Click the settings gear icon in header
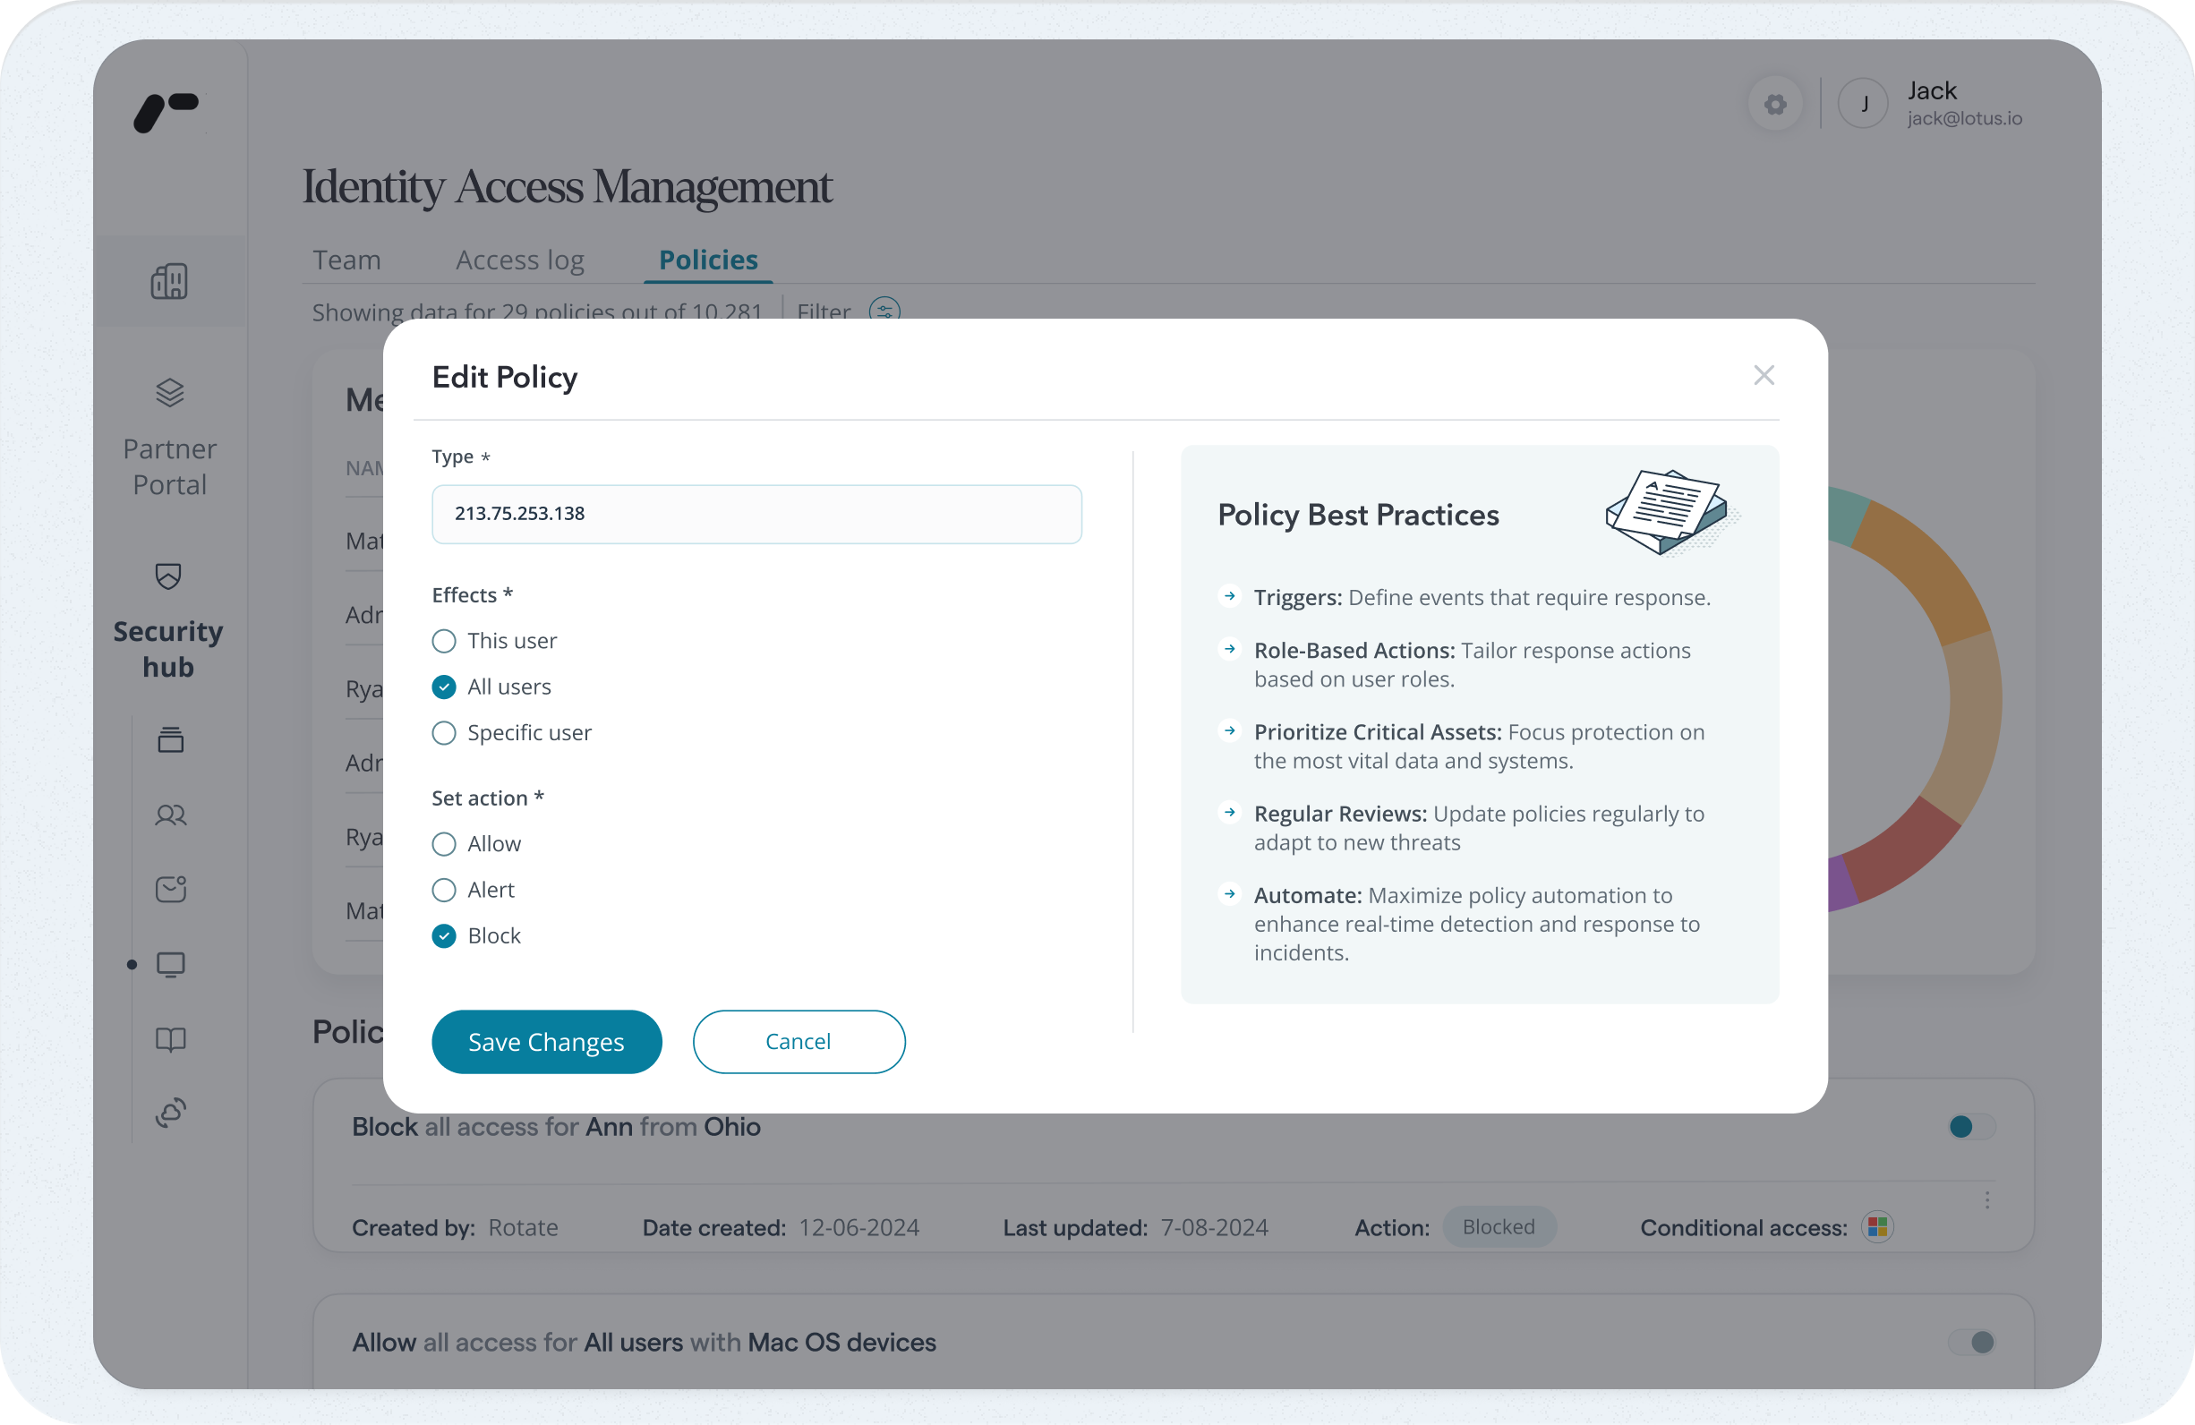The height and width of the screenshot is (1425, 2195). (x=1775, y=104)
